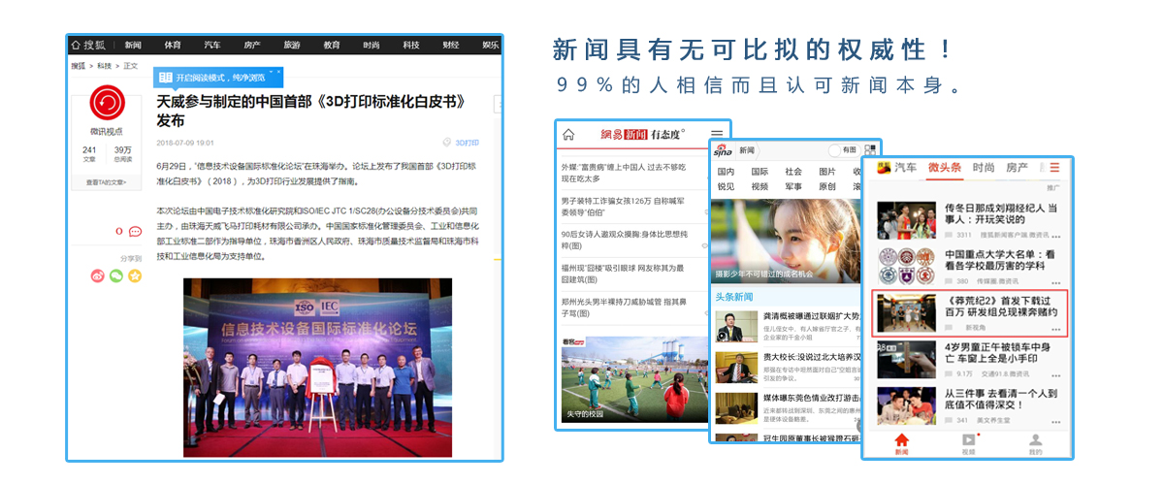This screenshot has height=485, width=1164.
Task: Share article via the WeChat icon
Action: 115,275
